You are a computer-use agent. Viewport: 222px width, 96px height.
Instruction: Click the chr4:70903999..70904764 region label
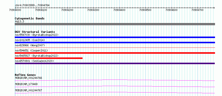click(32, 5)
